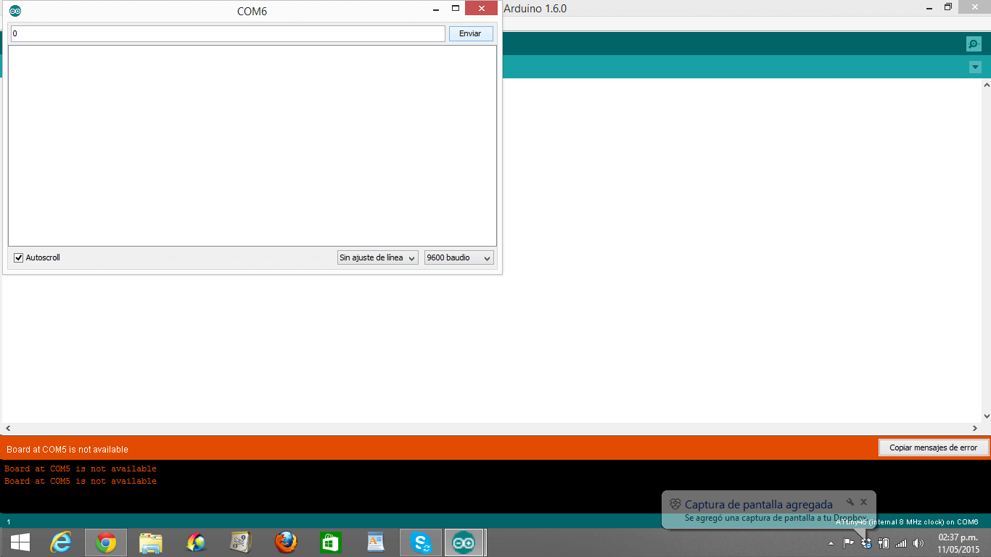Click the orange 'Board at COM5 is not available' status

67,449
